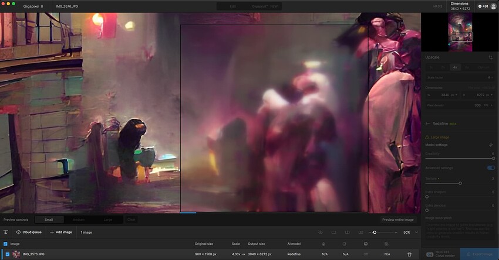Adjust the Texture slider handle
This screenshot has height=260, width=499.
click(460, 183)
